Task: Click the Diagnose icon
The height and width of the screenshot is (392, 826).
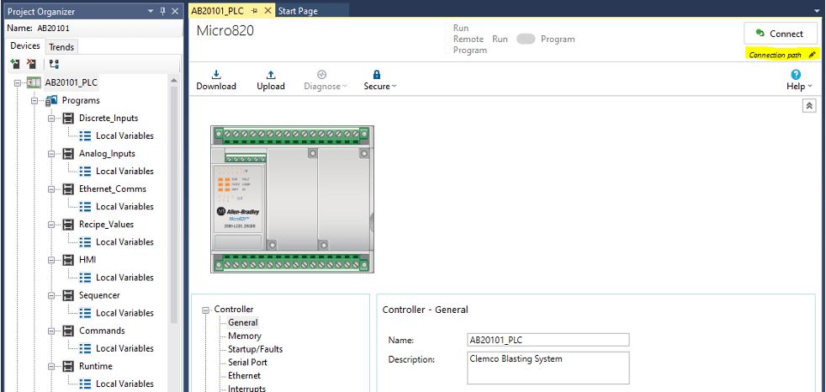Action: tap(322, 75)
